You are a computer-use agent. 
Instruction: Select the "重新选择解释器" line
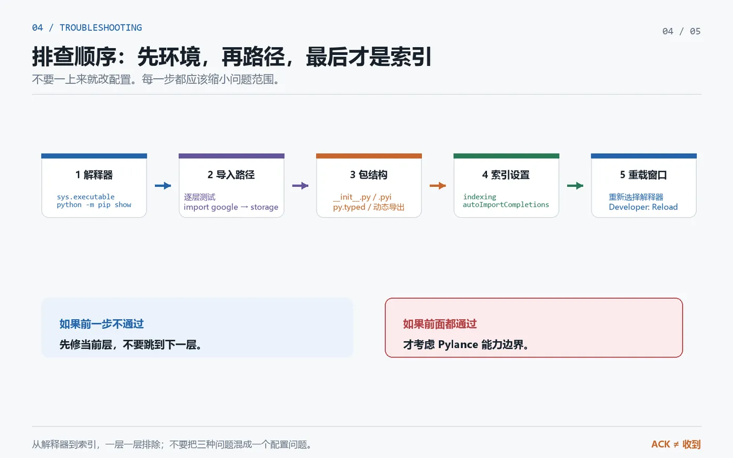pos(636,197)
